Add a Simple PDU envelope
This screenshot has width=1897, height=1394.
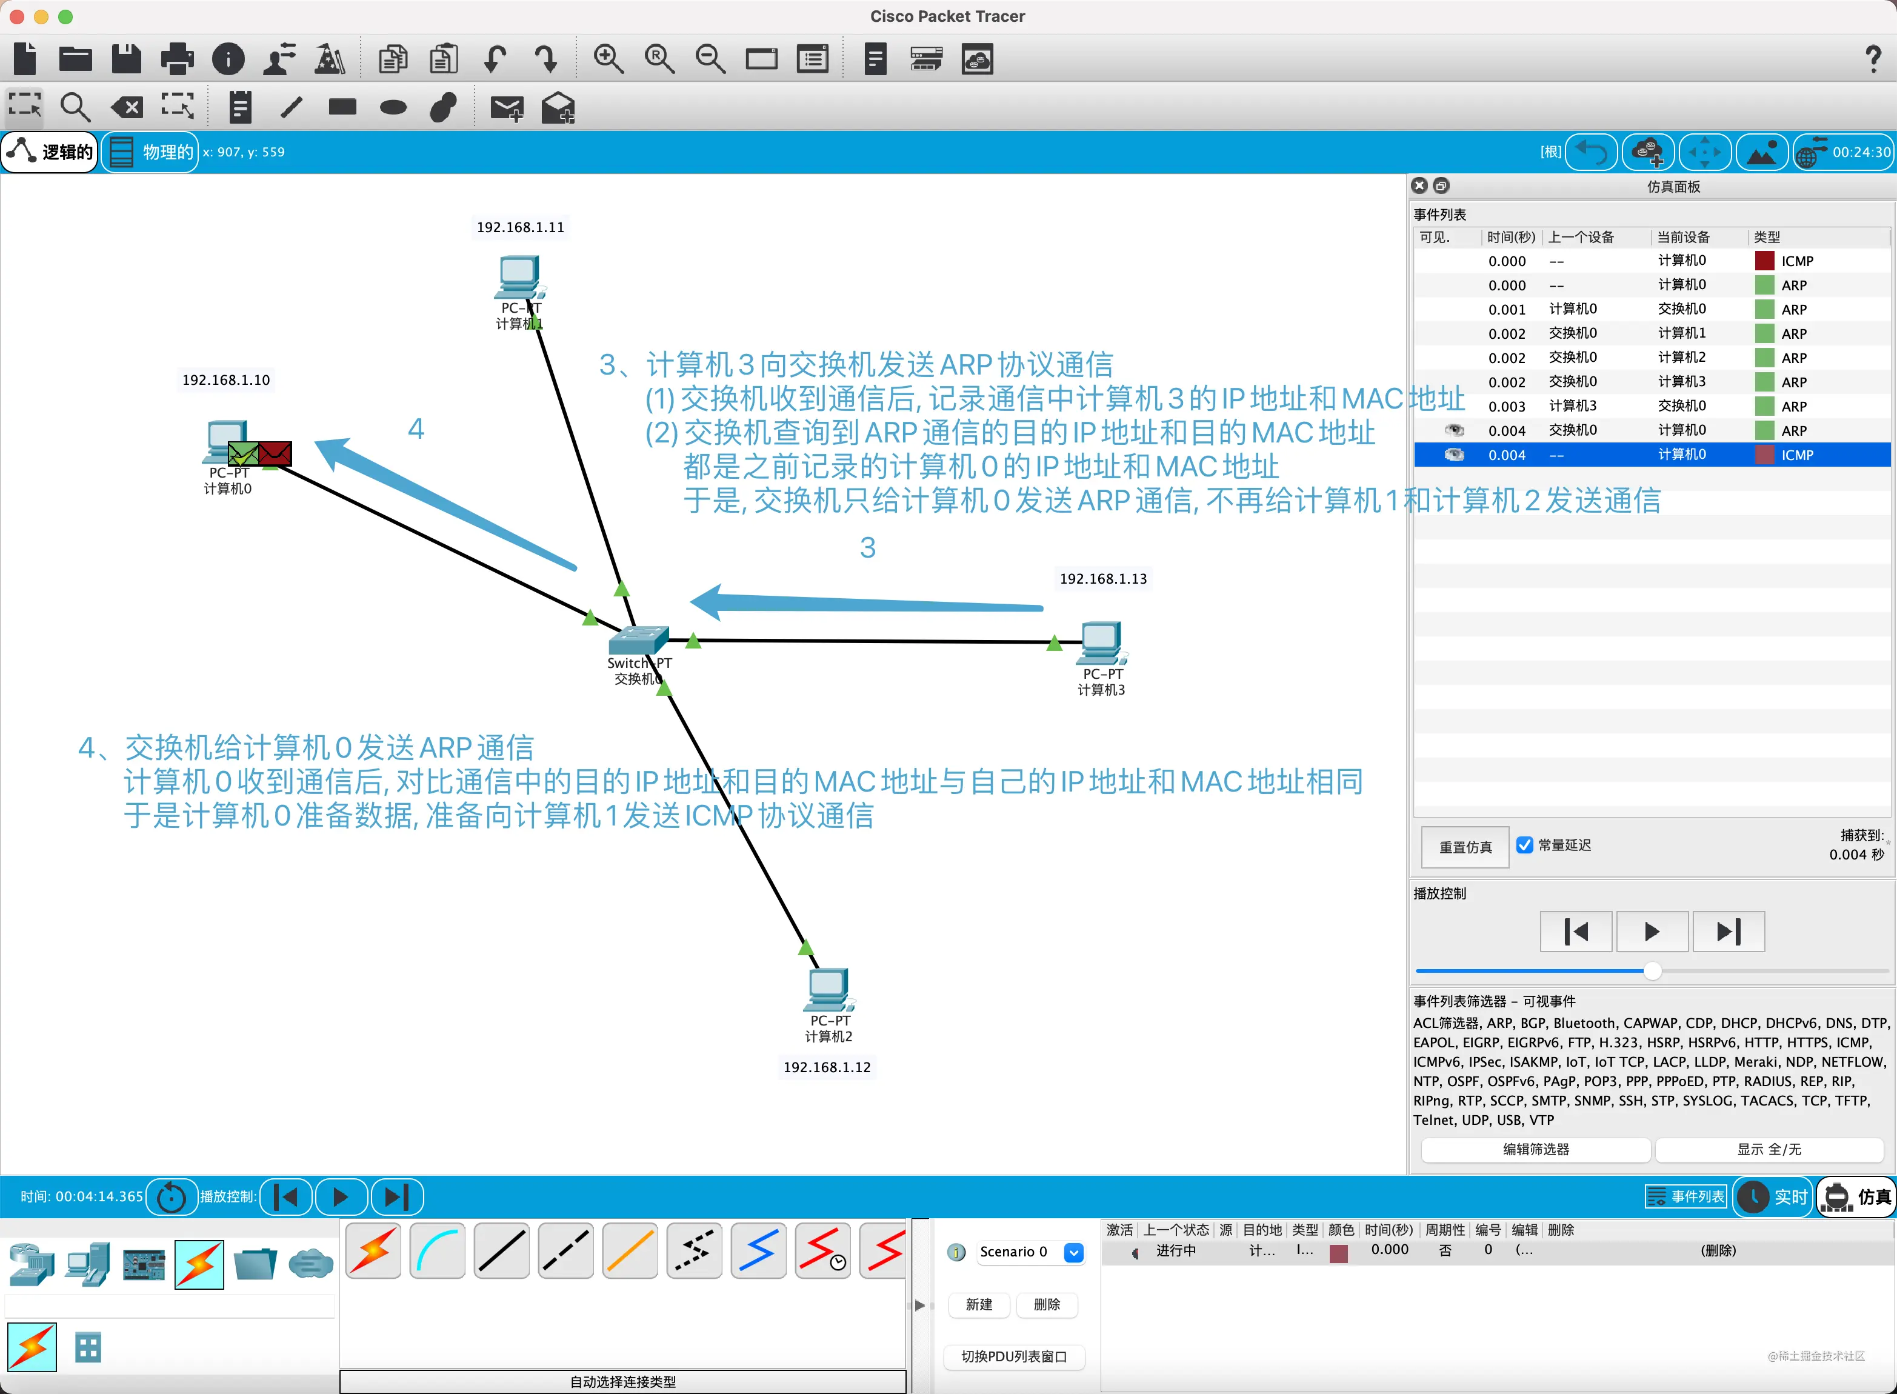click(507, 108)
